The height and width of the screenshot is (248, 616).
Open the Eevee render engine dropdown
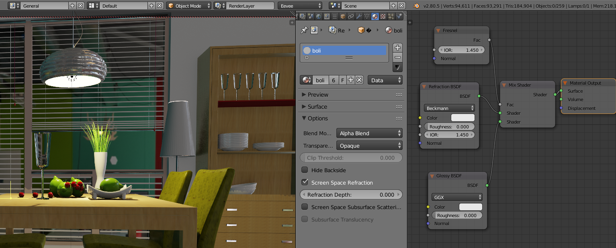tap(300, 6)
